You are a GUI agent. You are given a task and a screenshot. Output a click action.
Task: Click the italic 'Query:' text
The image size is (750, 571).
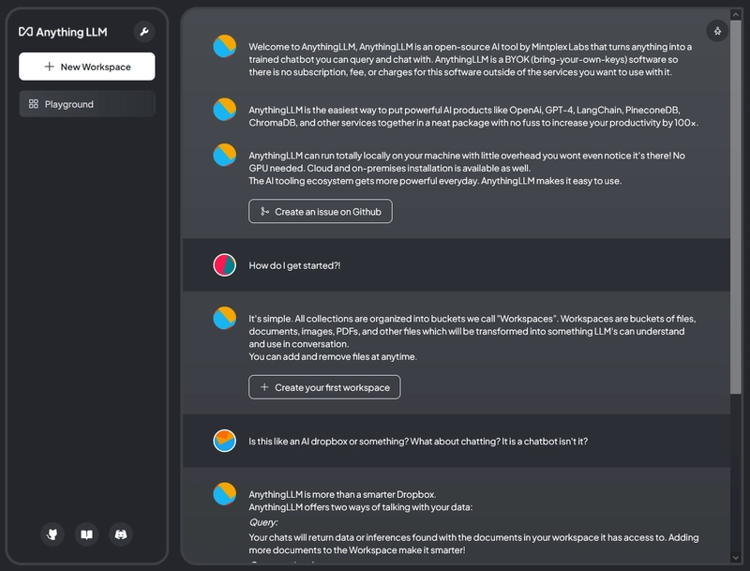pos(263,522)
